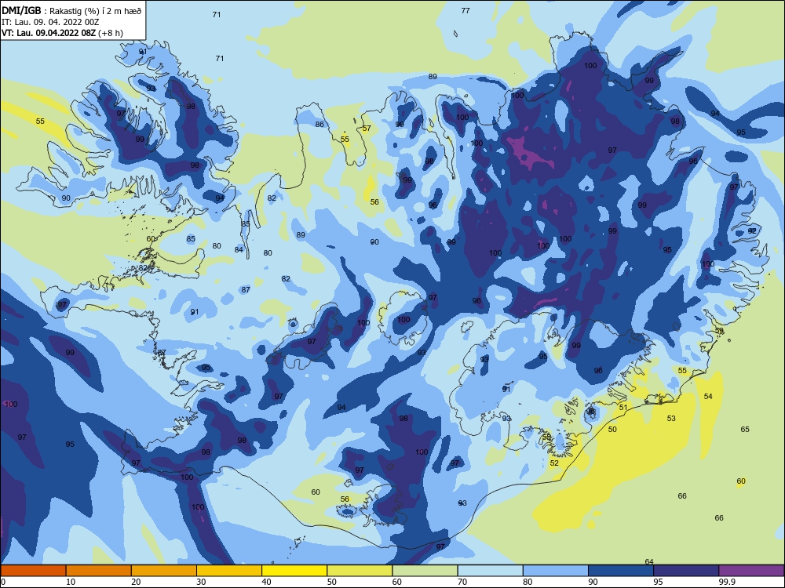The width and height of the screenshot is (785, 588).
Task: Select the 30–40 amber legend swatch
Action: tap(229, 571)
